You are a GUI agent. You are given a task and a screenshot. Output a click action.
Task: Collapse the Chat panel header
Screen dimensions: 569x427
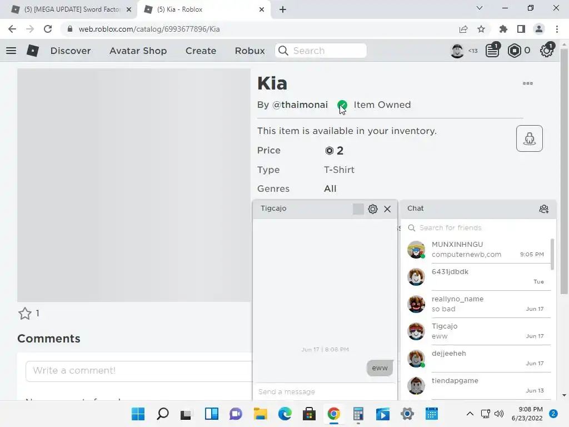(x=477, y=209)
